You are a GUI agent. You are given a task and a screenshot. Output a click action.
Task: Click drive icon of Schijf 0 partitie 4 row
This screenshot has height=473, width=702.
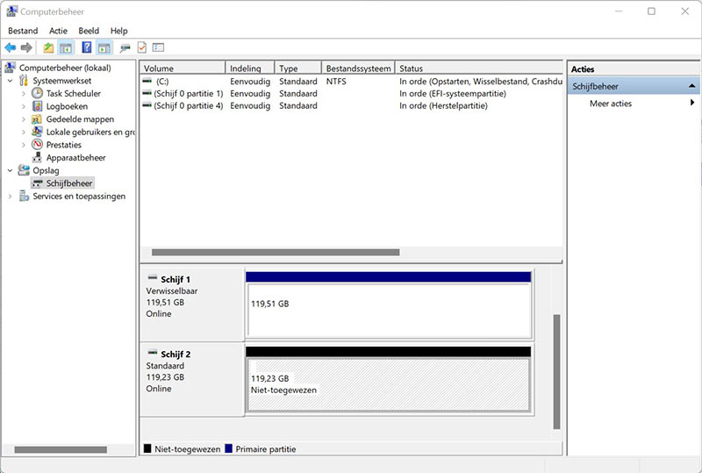147,105
